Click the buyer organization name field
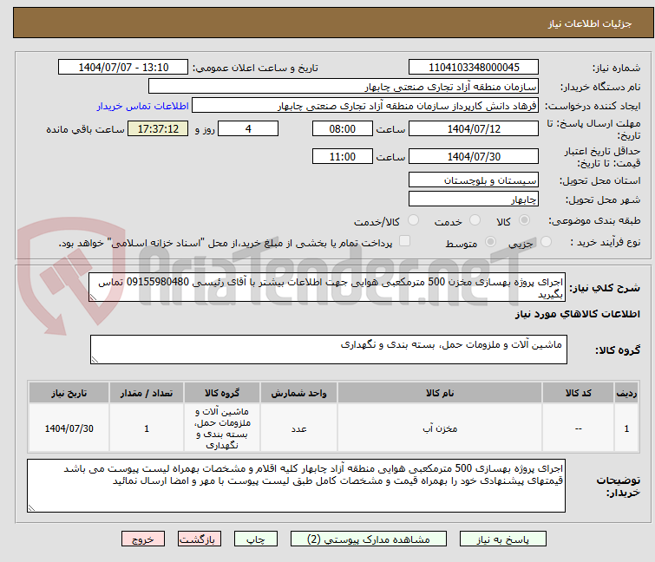The image size is (655, 562). pos(344,87)
